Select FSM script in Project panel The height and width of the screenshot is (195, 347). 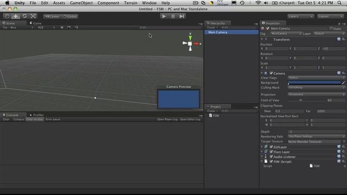click(214, 115)
